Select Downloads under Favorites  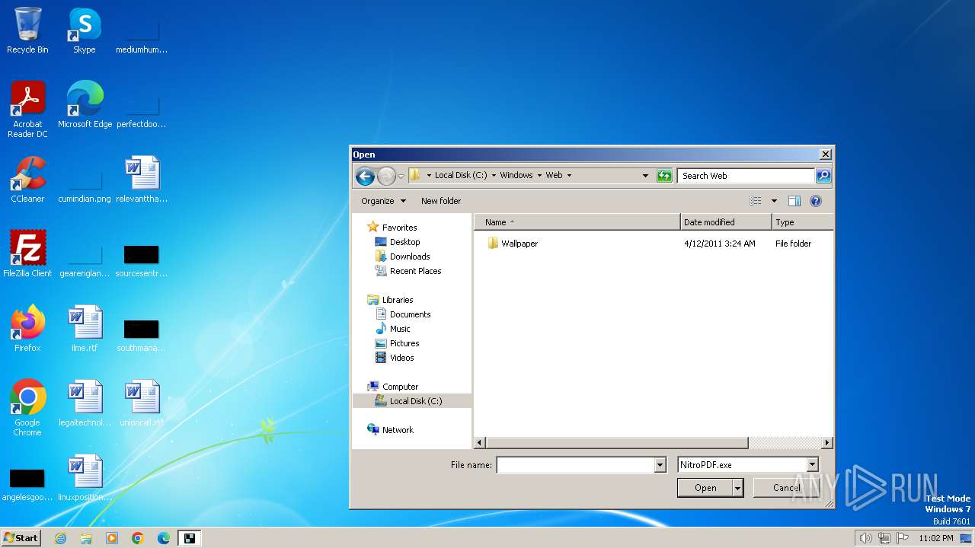pyautogui.click(x=410, y=256)
